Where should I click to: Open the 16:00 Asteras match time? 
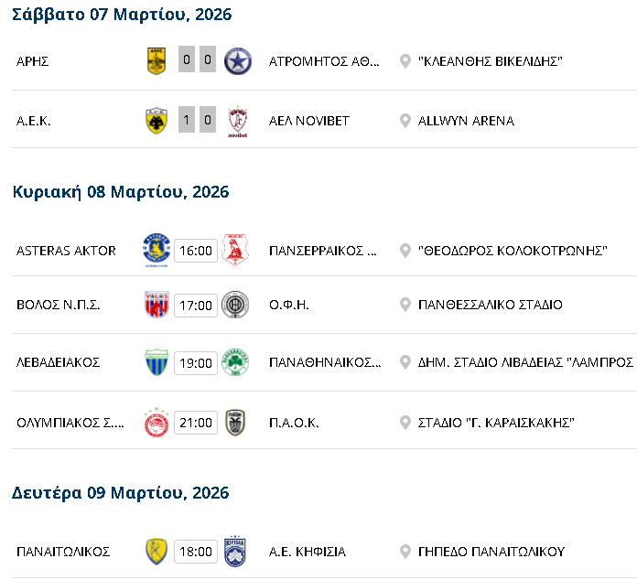click(196, 250)
